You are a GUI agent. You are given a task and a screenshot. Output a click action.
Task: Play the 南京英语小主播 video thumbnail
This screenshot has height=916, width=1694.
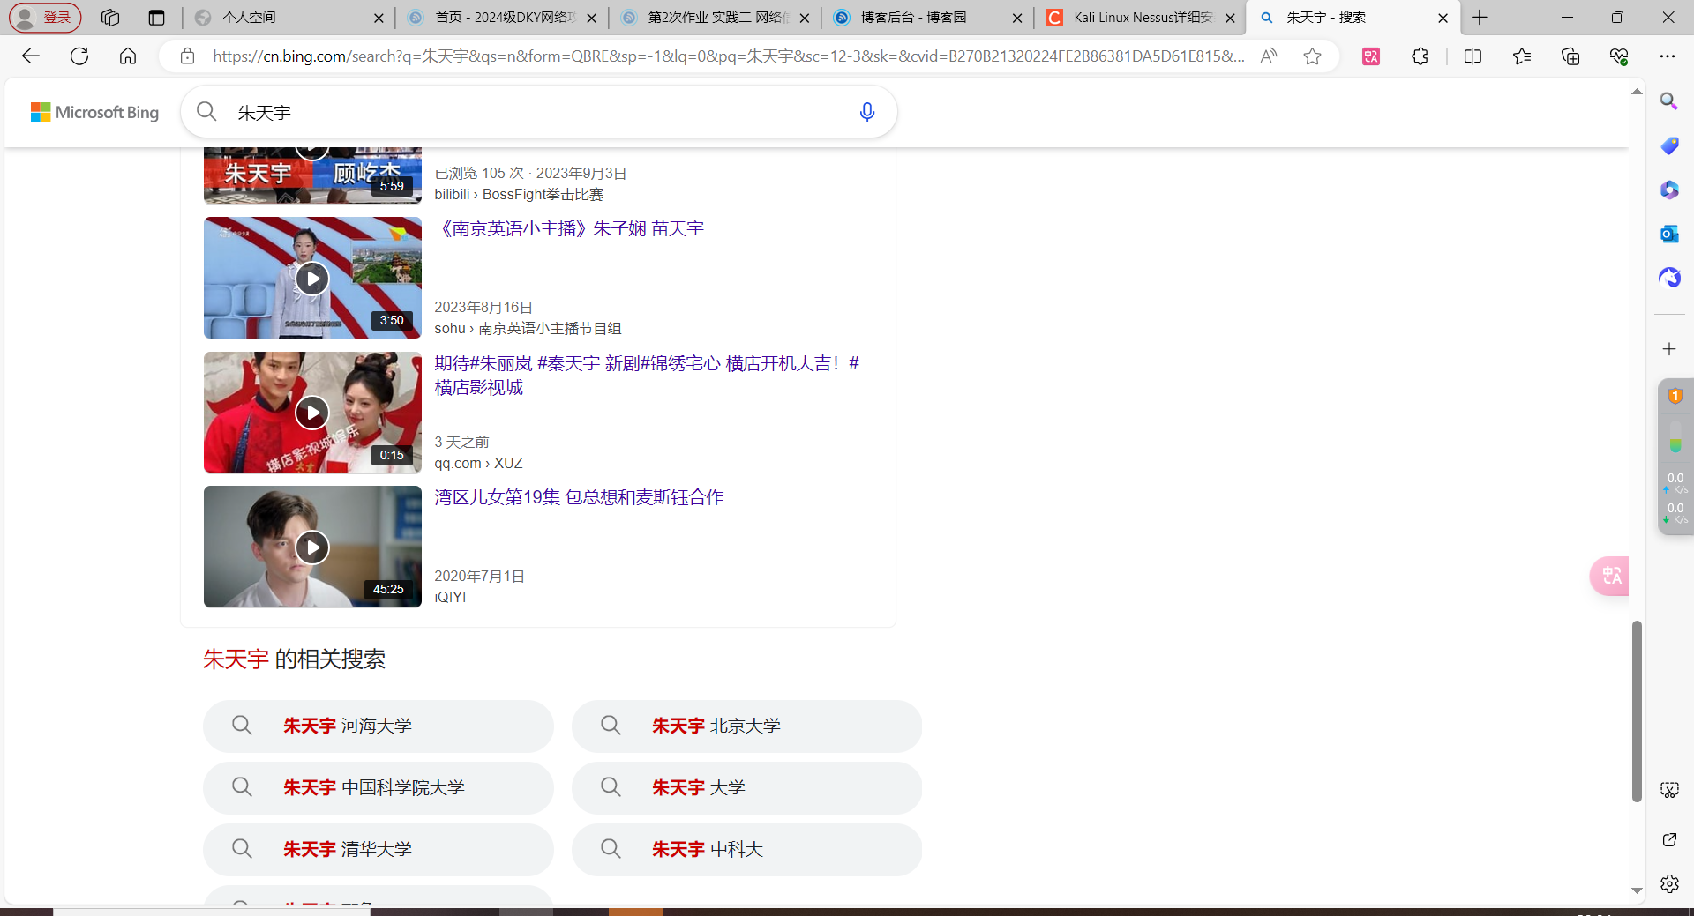tap(312, 278)
